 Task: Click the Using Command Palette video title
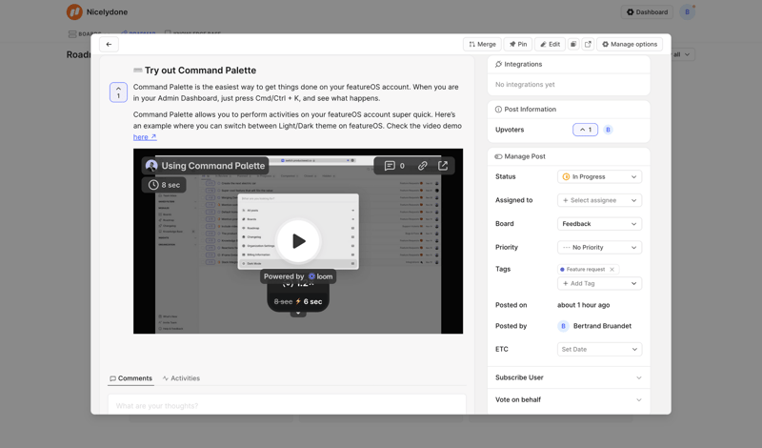(x=212, y=166)
